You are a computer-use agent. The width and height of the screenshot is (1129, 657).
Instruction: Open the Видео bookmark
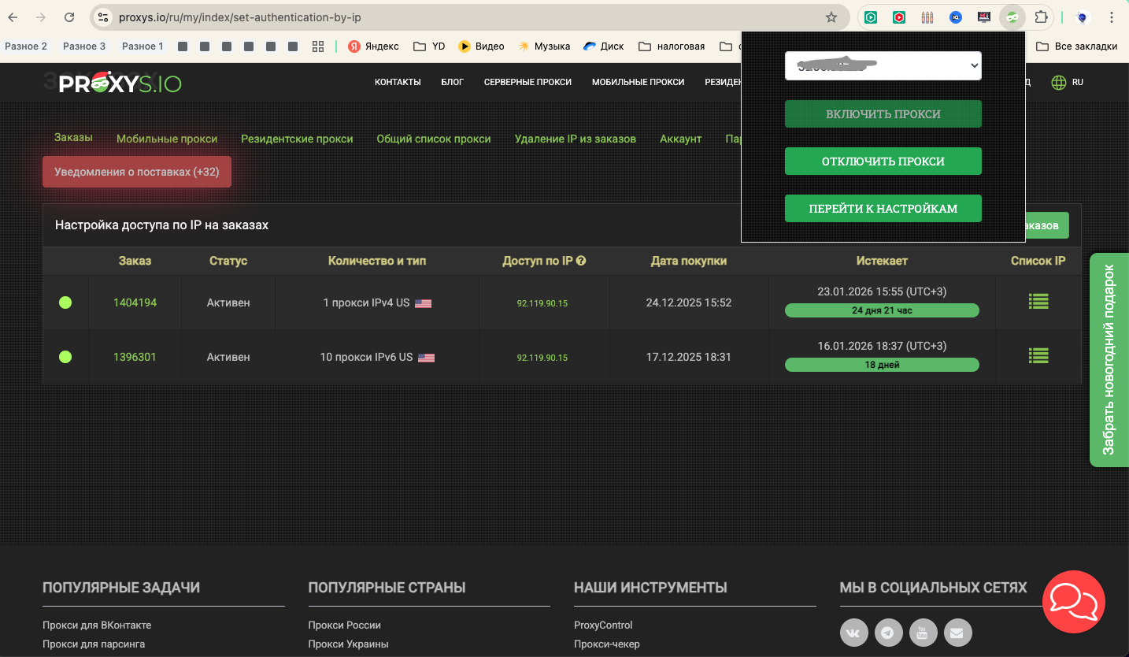[x=481, y=46]
